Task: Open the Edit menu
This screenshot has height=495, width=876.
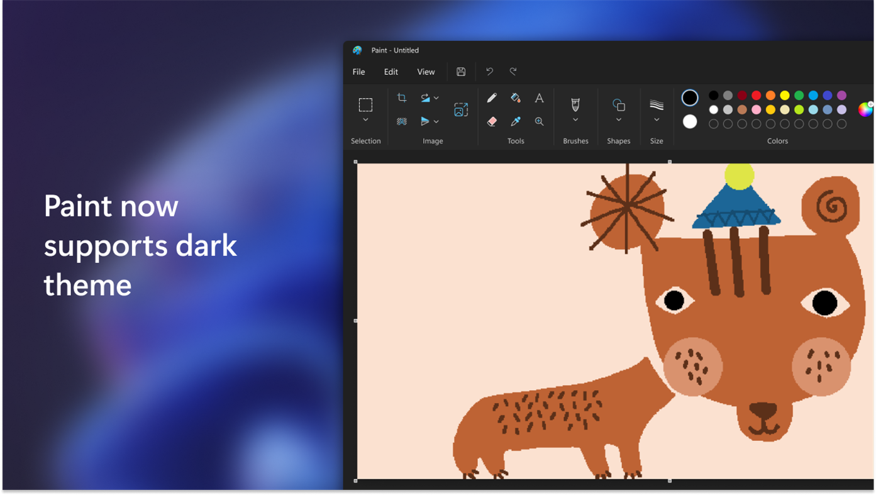Action: coord(391,71)
